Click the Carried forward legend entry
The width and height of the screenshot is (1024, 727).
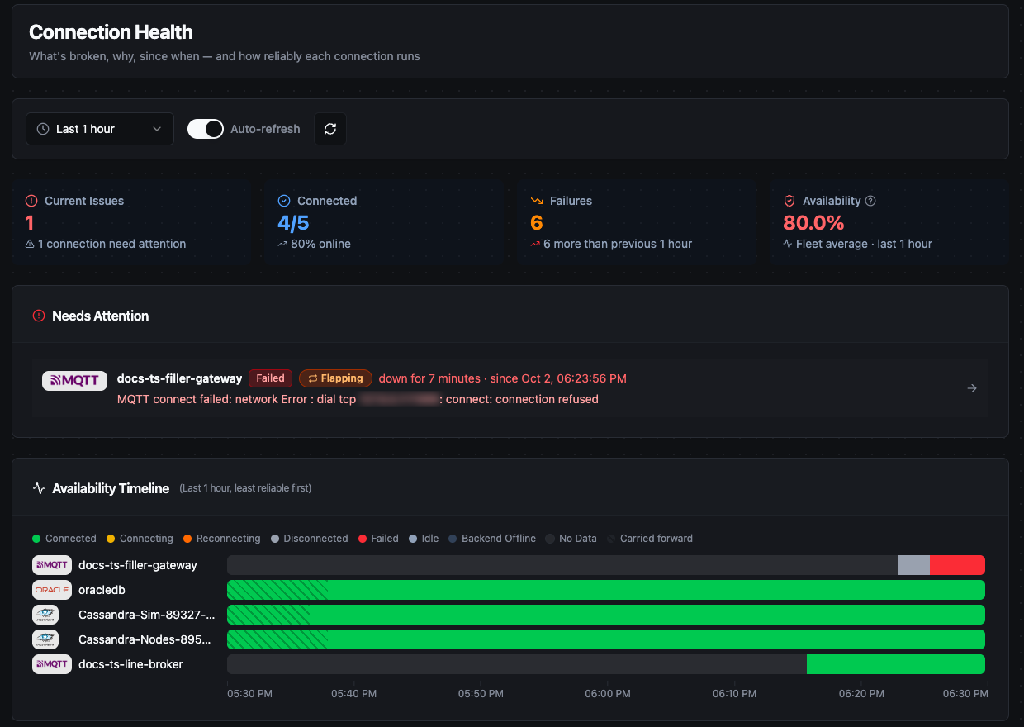click(650, 539)
